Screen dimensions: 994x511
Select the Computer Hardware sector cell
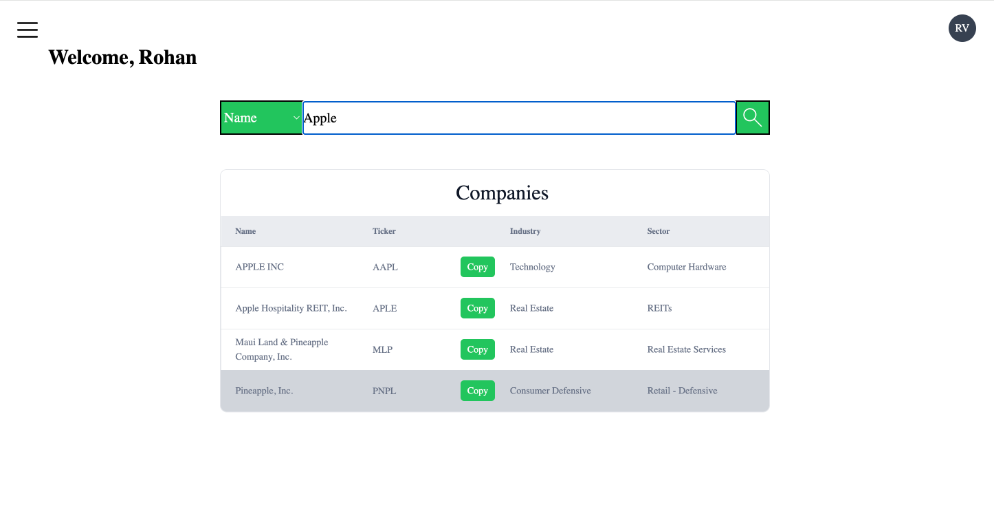pos(687,267)
